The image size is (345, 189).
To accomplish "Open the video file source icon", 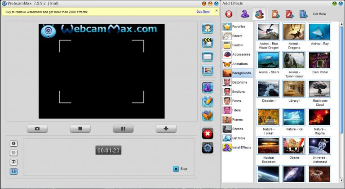I will coord(207,43).
